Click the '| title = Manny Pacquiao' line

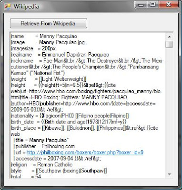pos(41,140)
